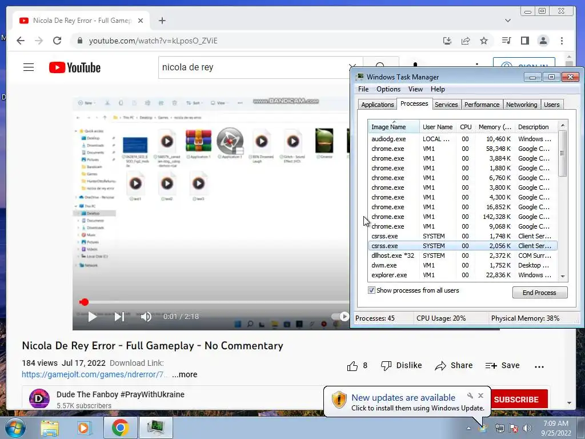Click process list scrollbar up arrow

(x=563, y=125)
